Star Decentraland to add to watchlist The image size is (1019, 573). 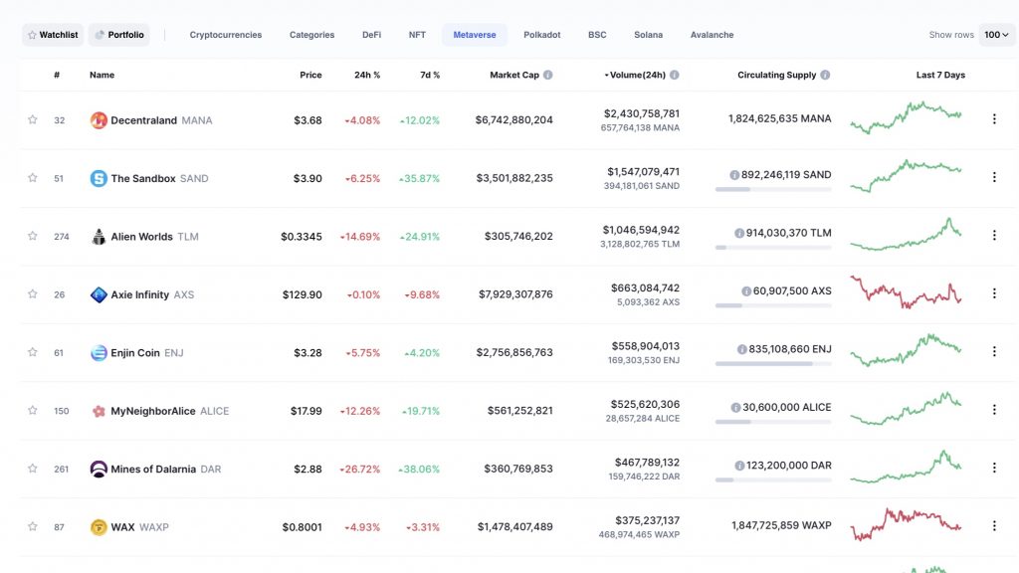coord(33,119)
